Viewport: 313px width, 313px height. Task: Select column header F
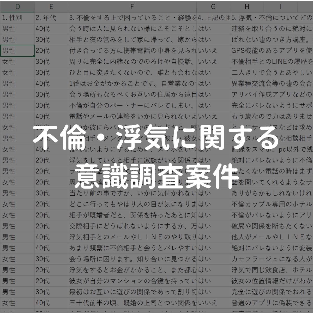pos(132,7)
